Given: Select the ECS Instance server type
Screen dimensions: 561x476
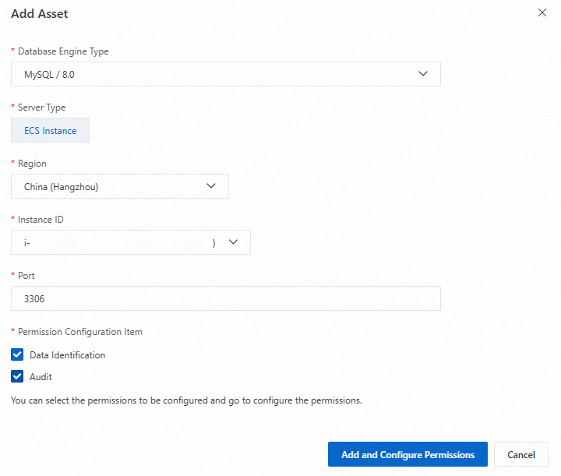Looking at the screenshot, I should pyautogui.click(x=51, y=130).
